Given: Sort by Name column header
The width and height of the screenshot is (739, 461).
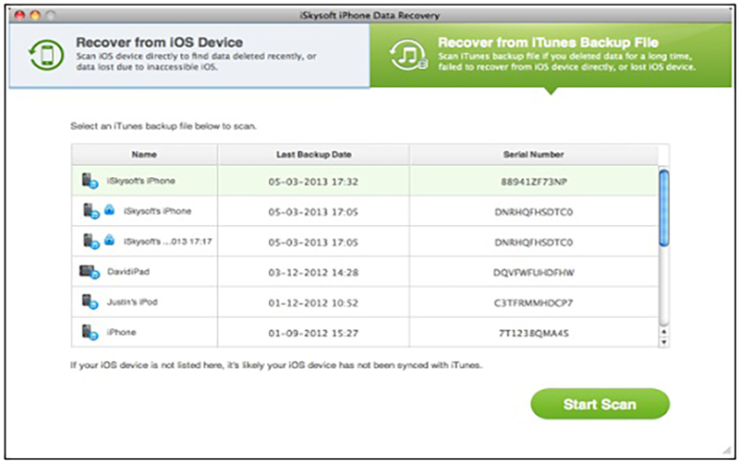Looking at the screenshot, I should coord(144,154).
